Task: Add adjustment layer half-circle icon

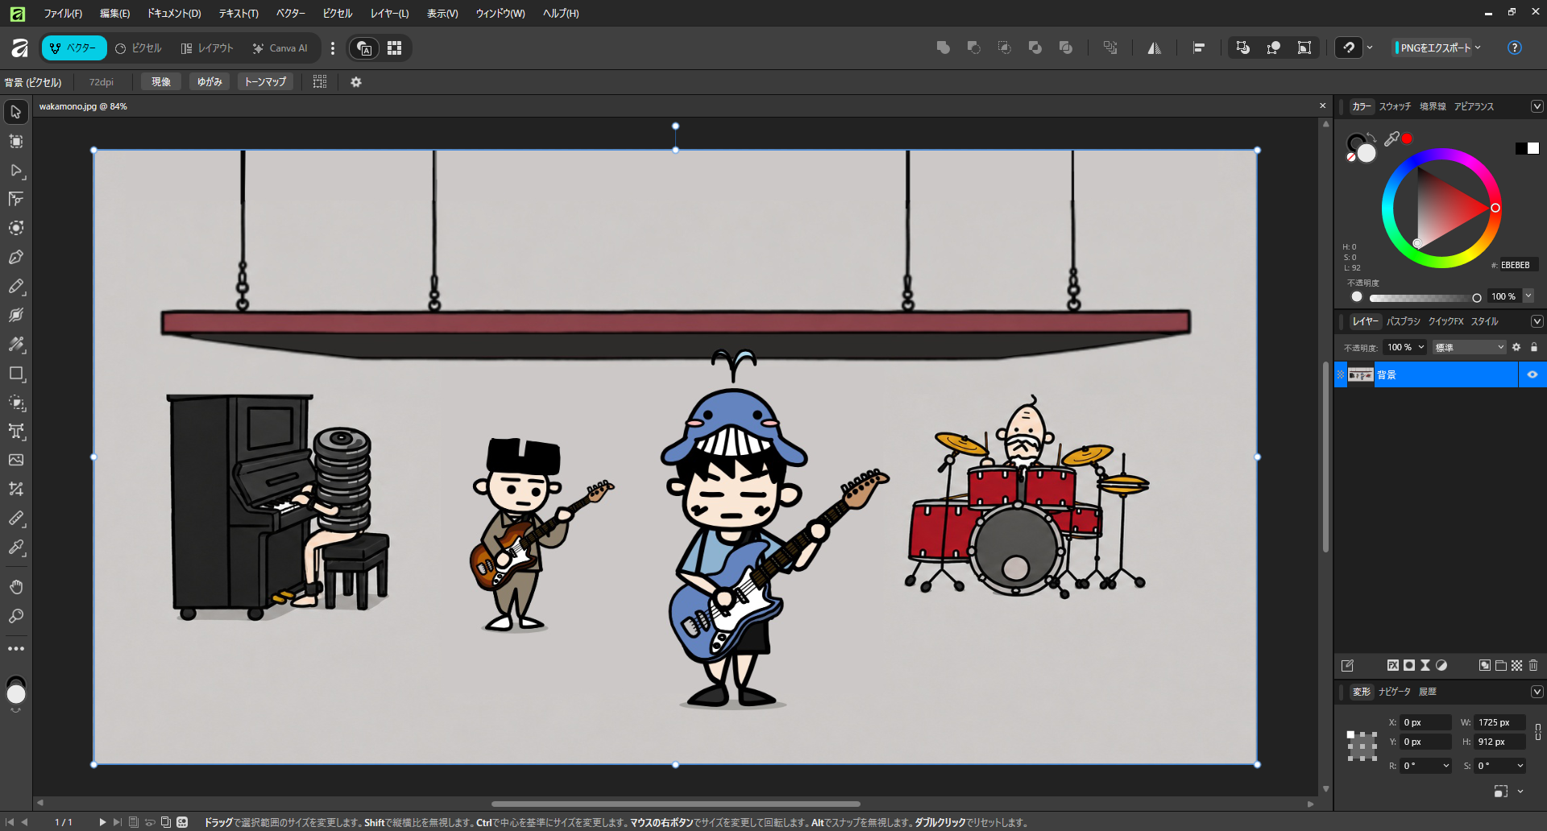Action: point(1441,665)
